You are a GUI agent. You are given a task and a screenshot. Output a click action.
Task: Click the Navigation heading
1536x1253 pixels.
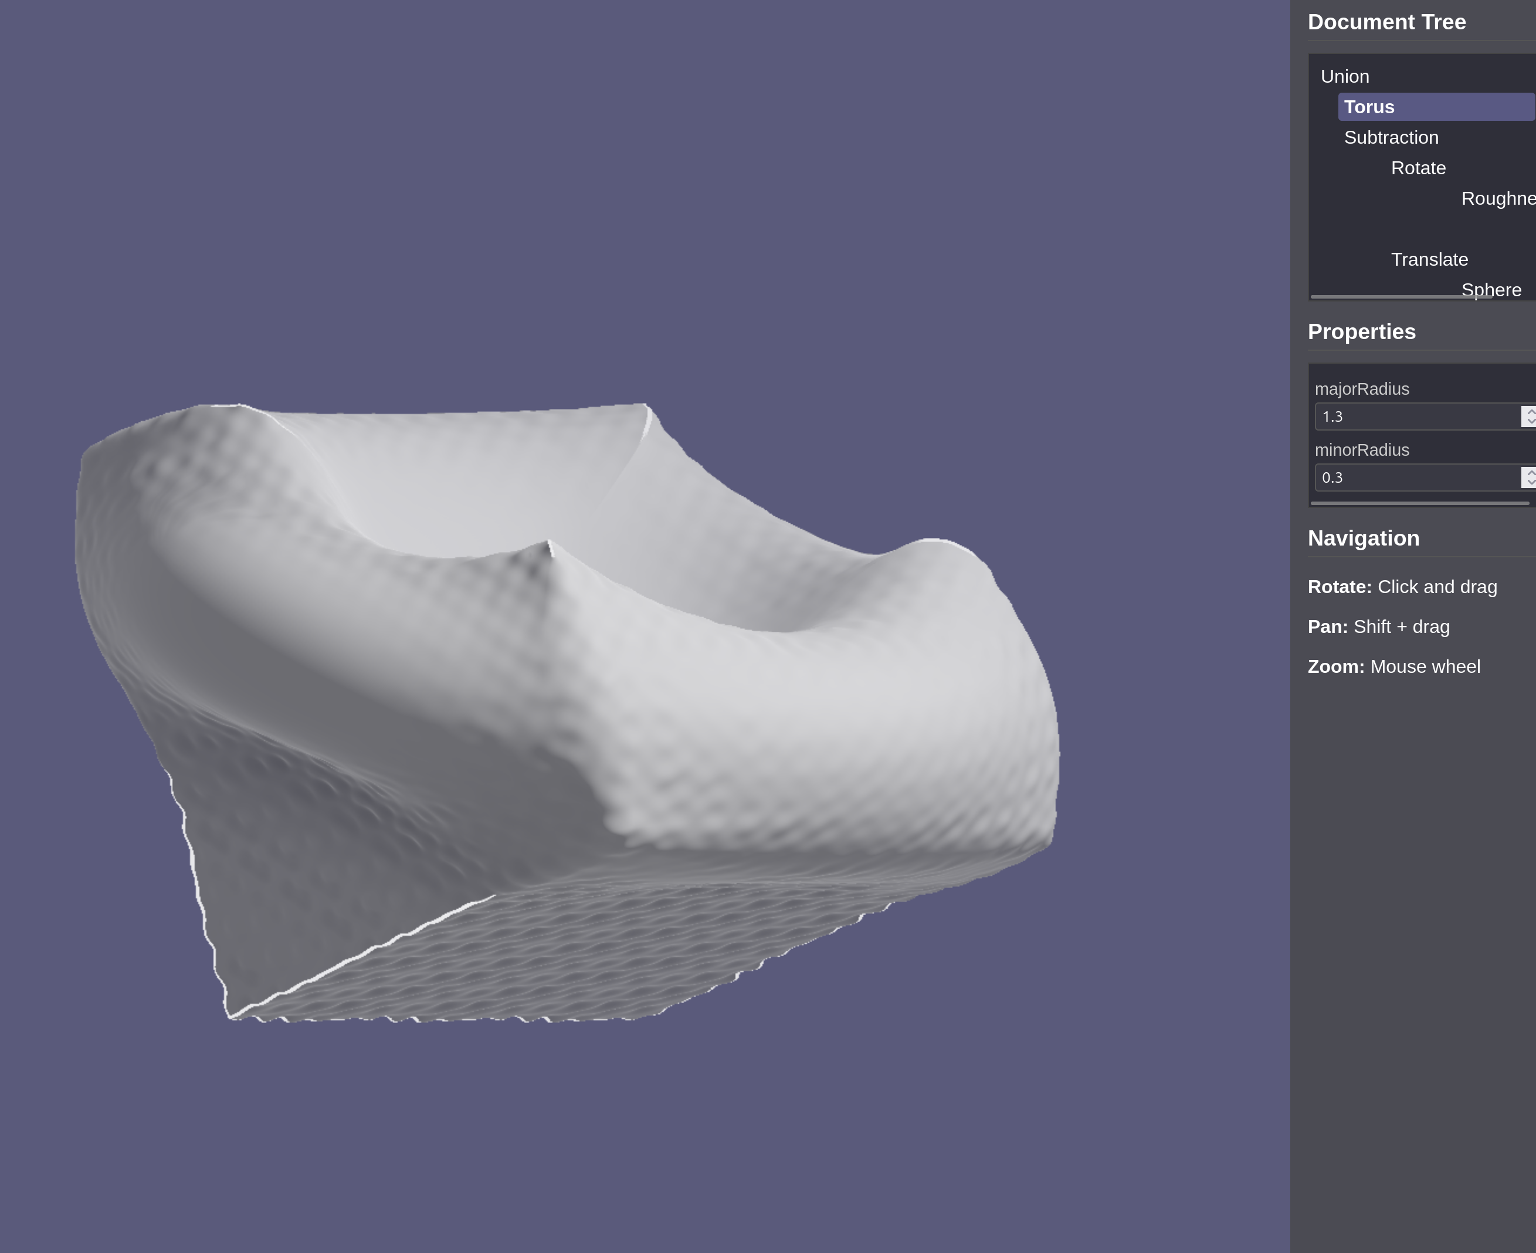pos(1363,539)
